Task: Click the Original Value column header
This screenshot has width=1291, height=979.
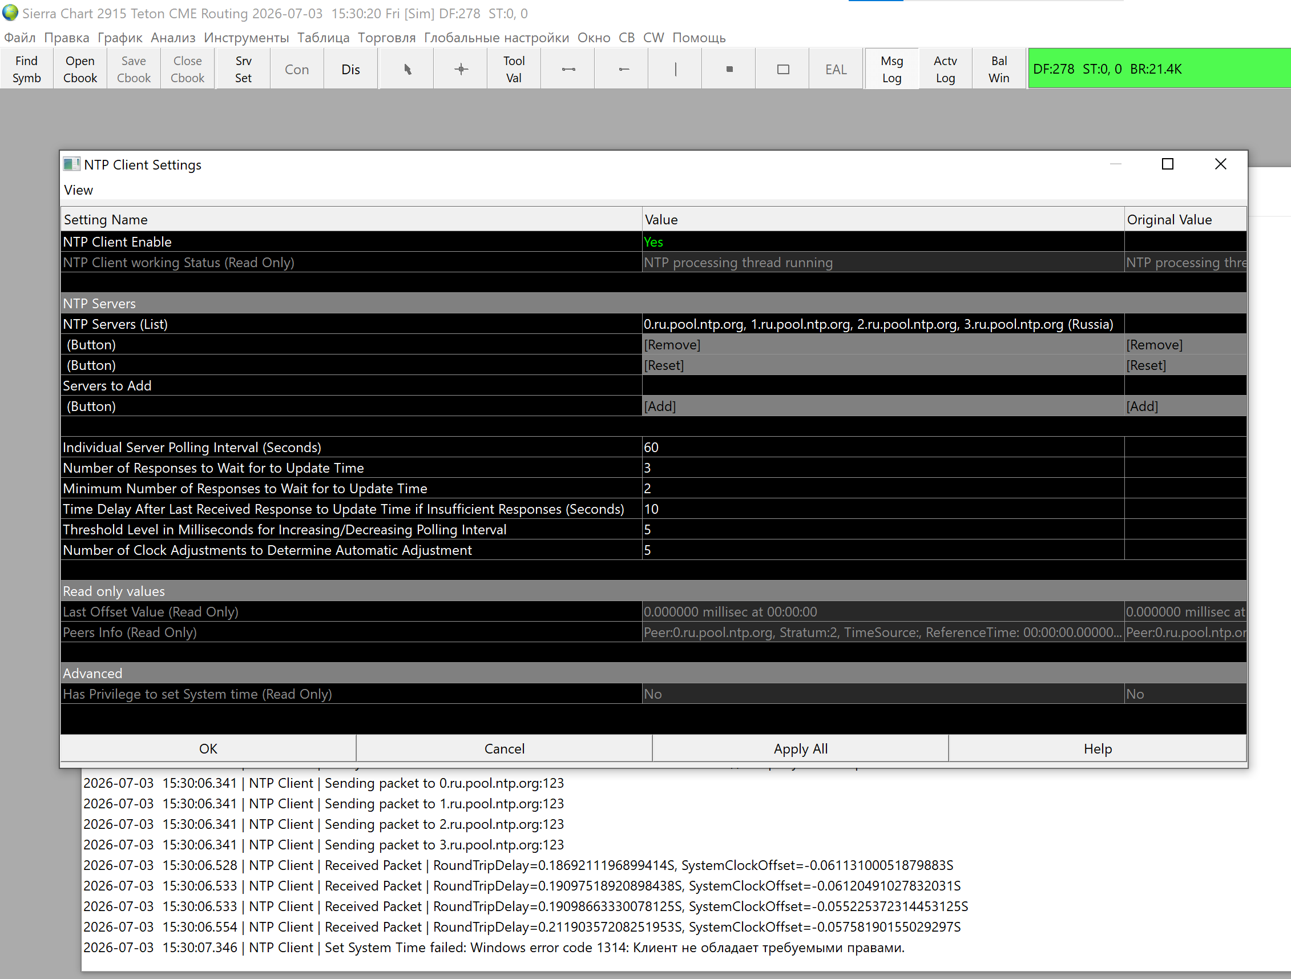Action: pyautogui.click(x=1185, y=220)
